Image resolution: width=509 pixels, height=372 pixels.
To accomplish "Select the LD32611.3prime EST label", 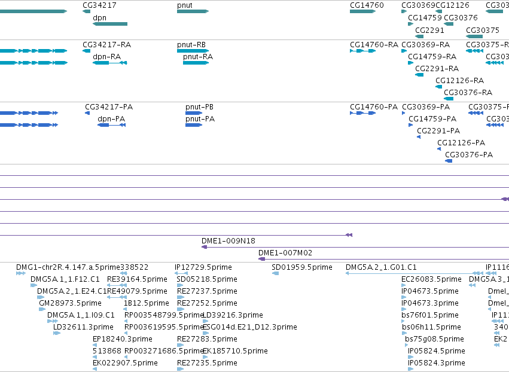I will 83,327.
